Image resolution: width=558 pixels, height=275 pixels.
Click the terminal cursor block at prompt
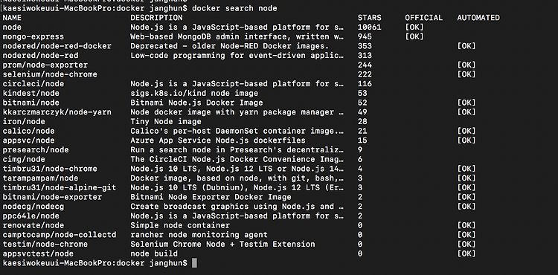pos(194,263)
